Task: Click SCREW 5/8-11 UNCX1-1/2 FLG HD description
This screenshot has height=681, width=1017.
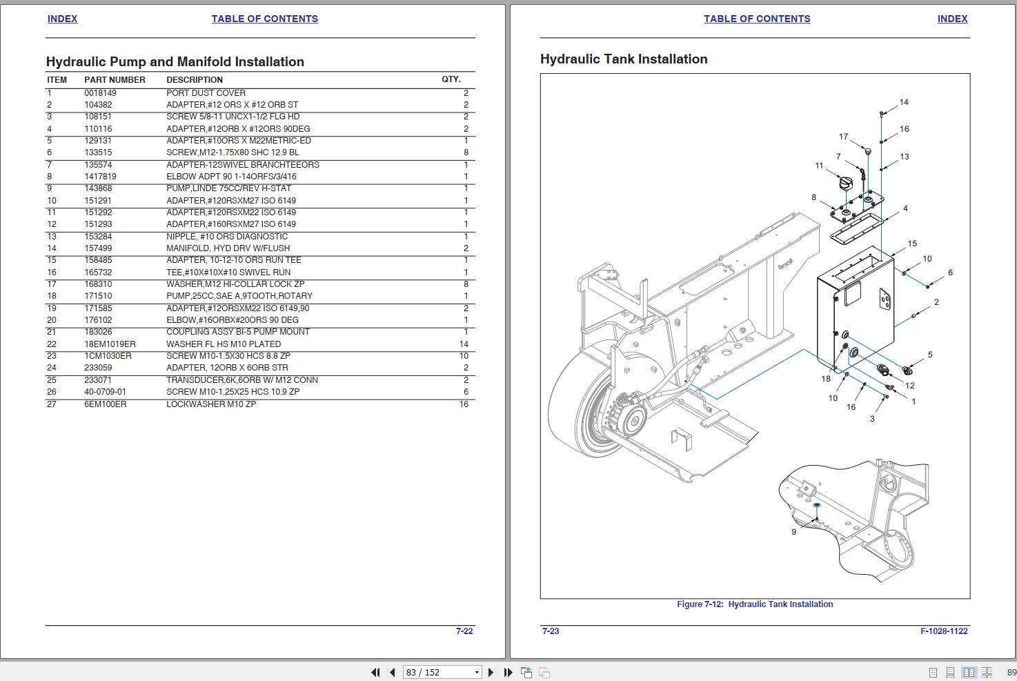Action: click(233, 117)
